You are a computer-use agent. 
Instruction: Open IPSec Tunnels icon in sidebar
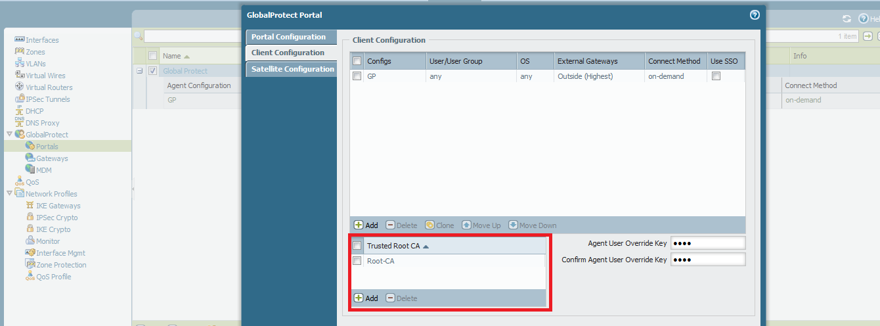20,99
